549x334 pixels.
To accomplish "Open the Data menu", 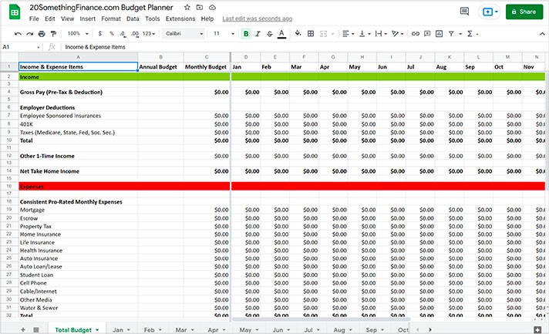I will (x=133, y=19).
